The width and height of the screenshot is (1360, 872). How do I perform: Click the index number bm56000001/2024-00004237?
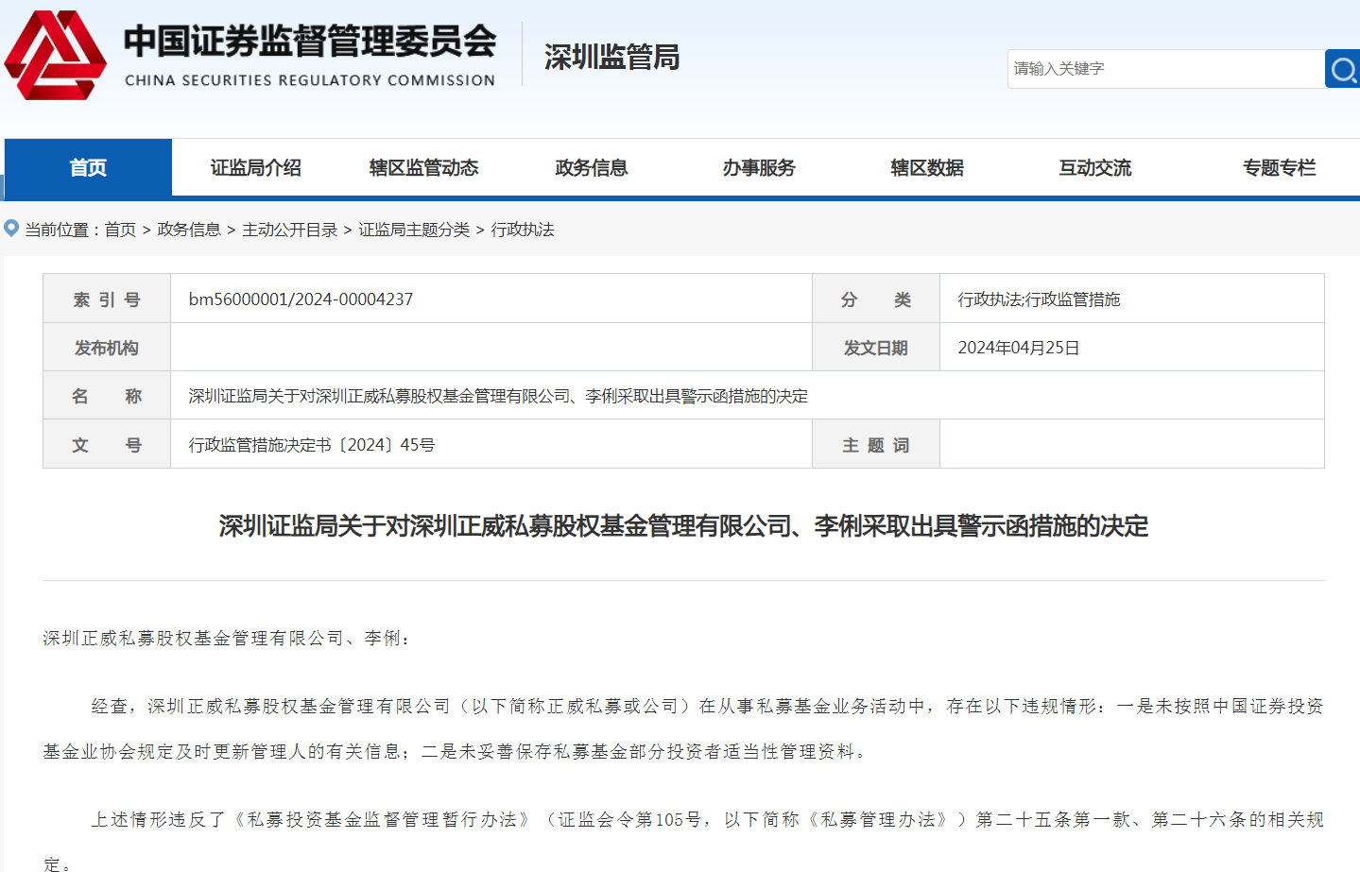point(301,299)
